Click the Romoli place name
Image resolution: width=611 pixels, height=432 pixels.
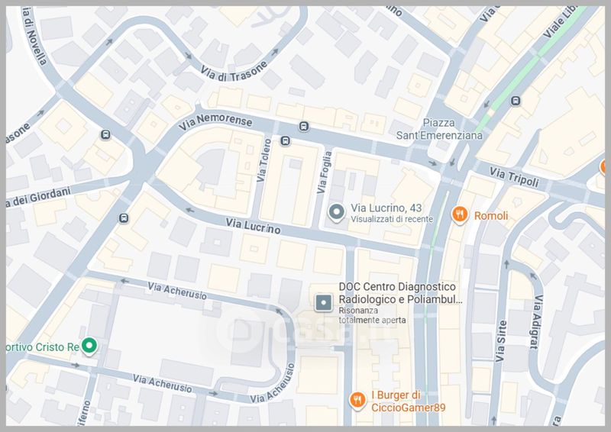coord(491,215)
